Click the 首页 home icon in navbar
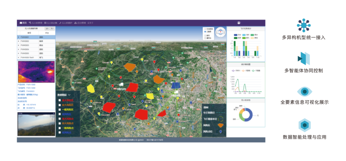Image resolution: width=346 pixels, height=161 pixels. tap(23, 23)
